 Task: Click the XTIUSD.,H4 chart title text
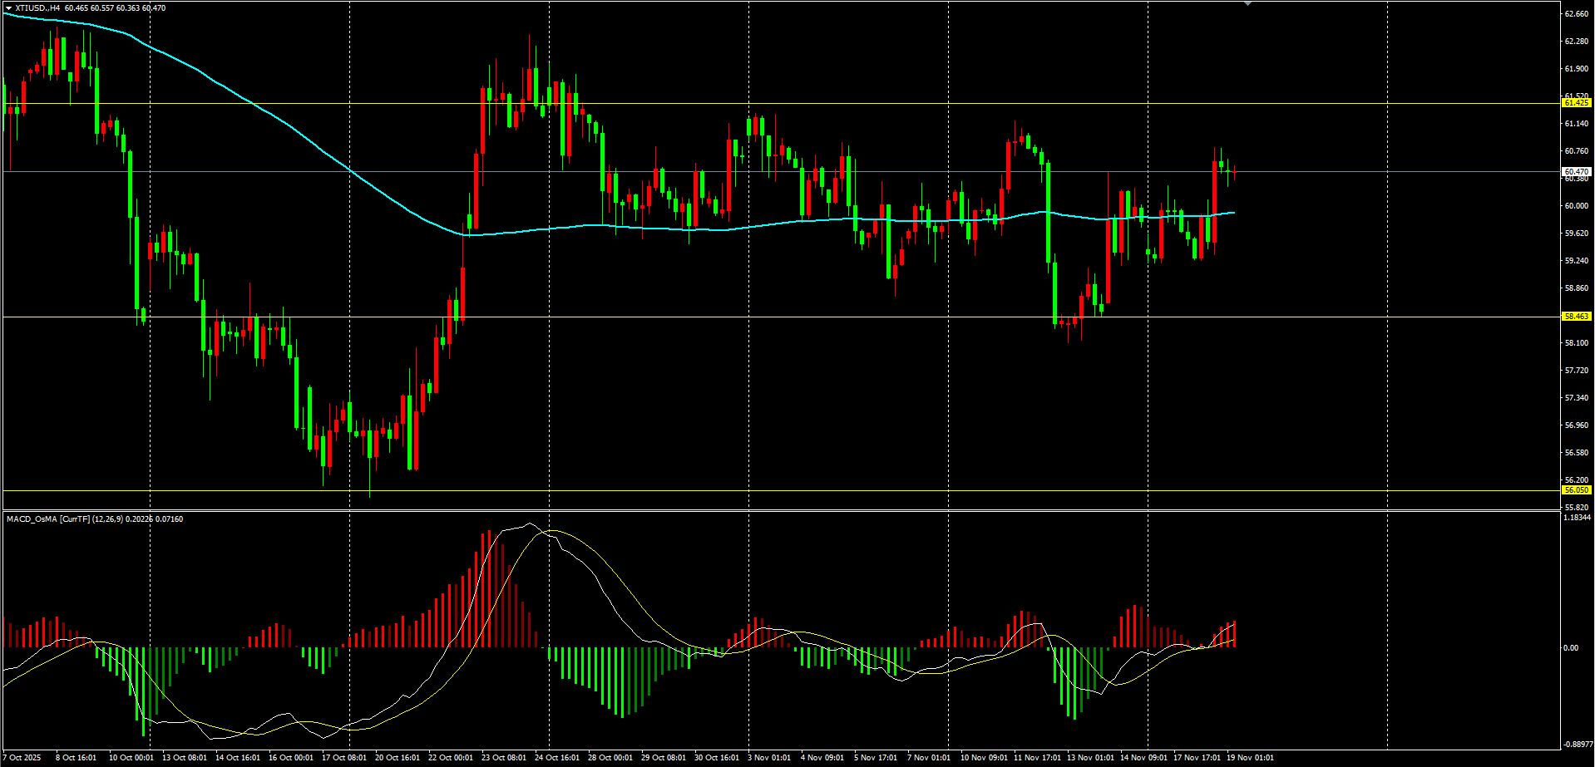tap(38, 8)
